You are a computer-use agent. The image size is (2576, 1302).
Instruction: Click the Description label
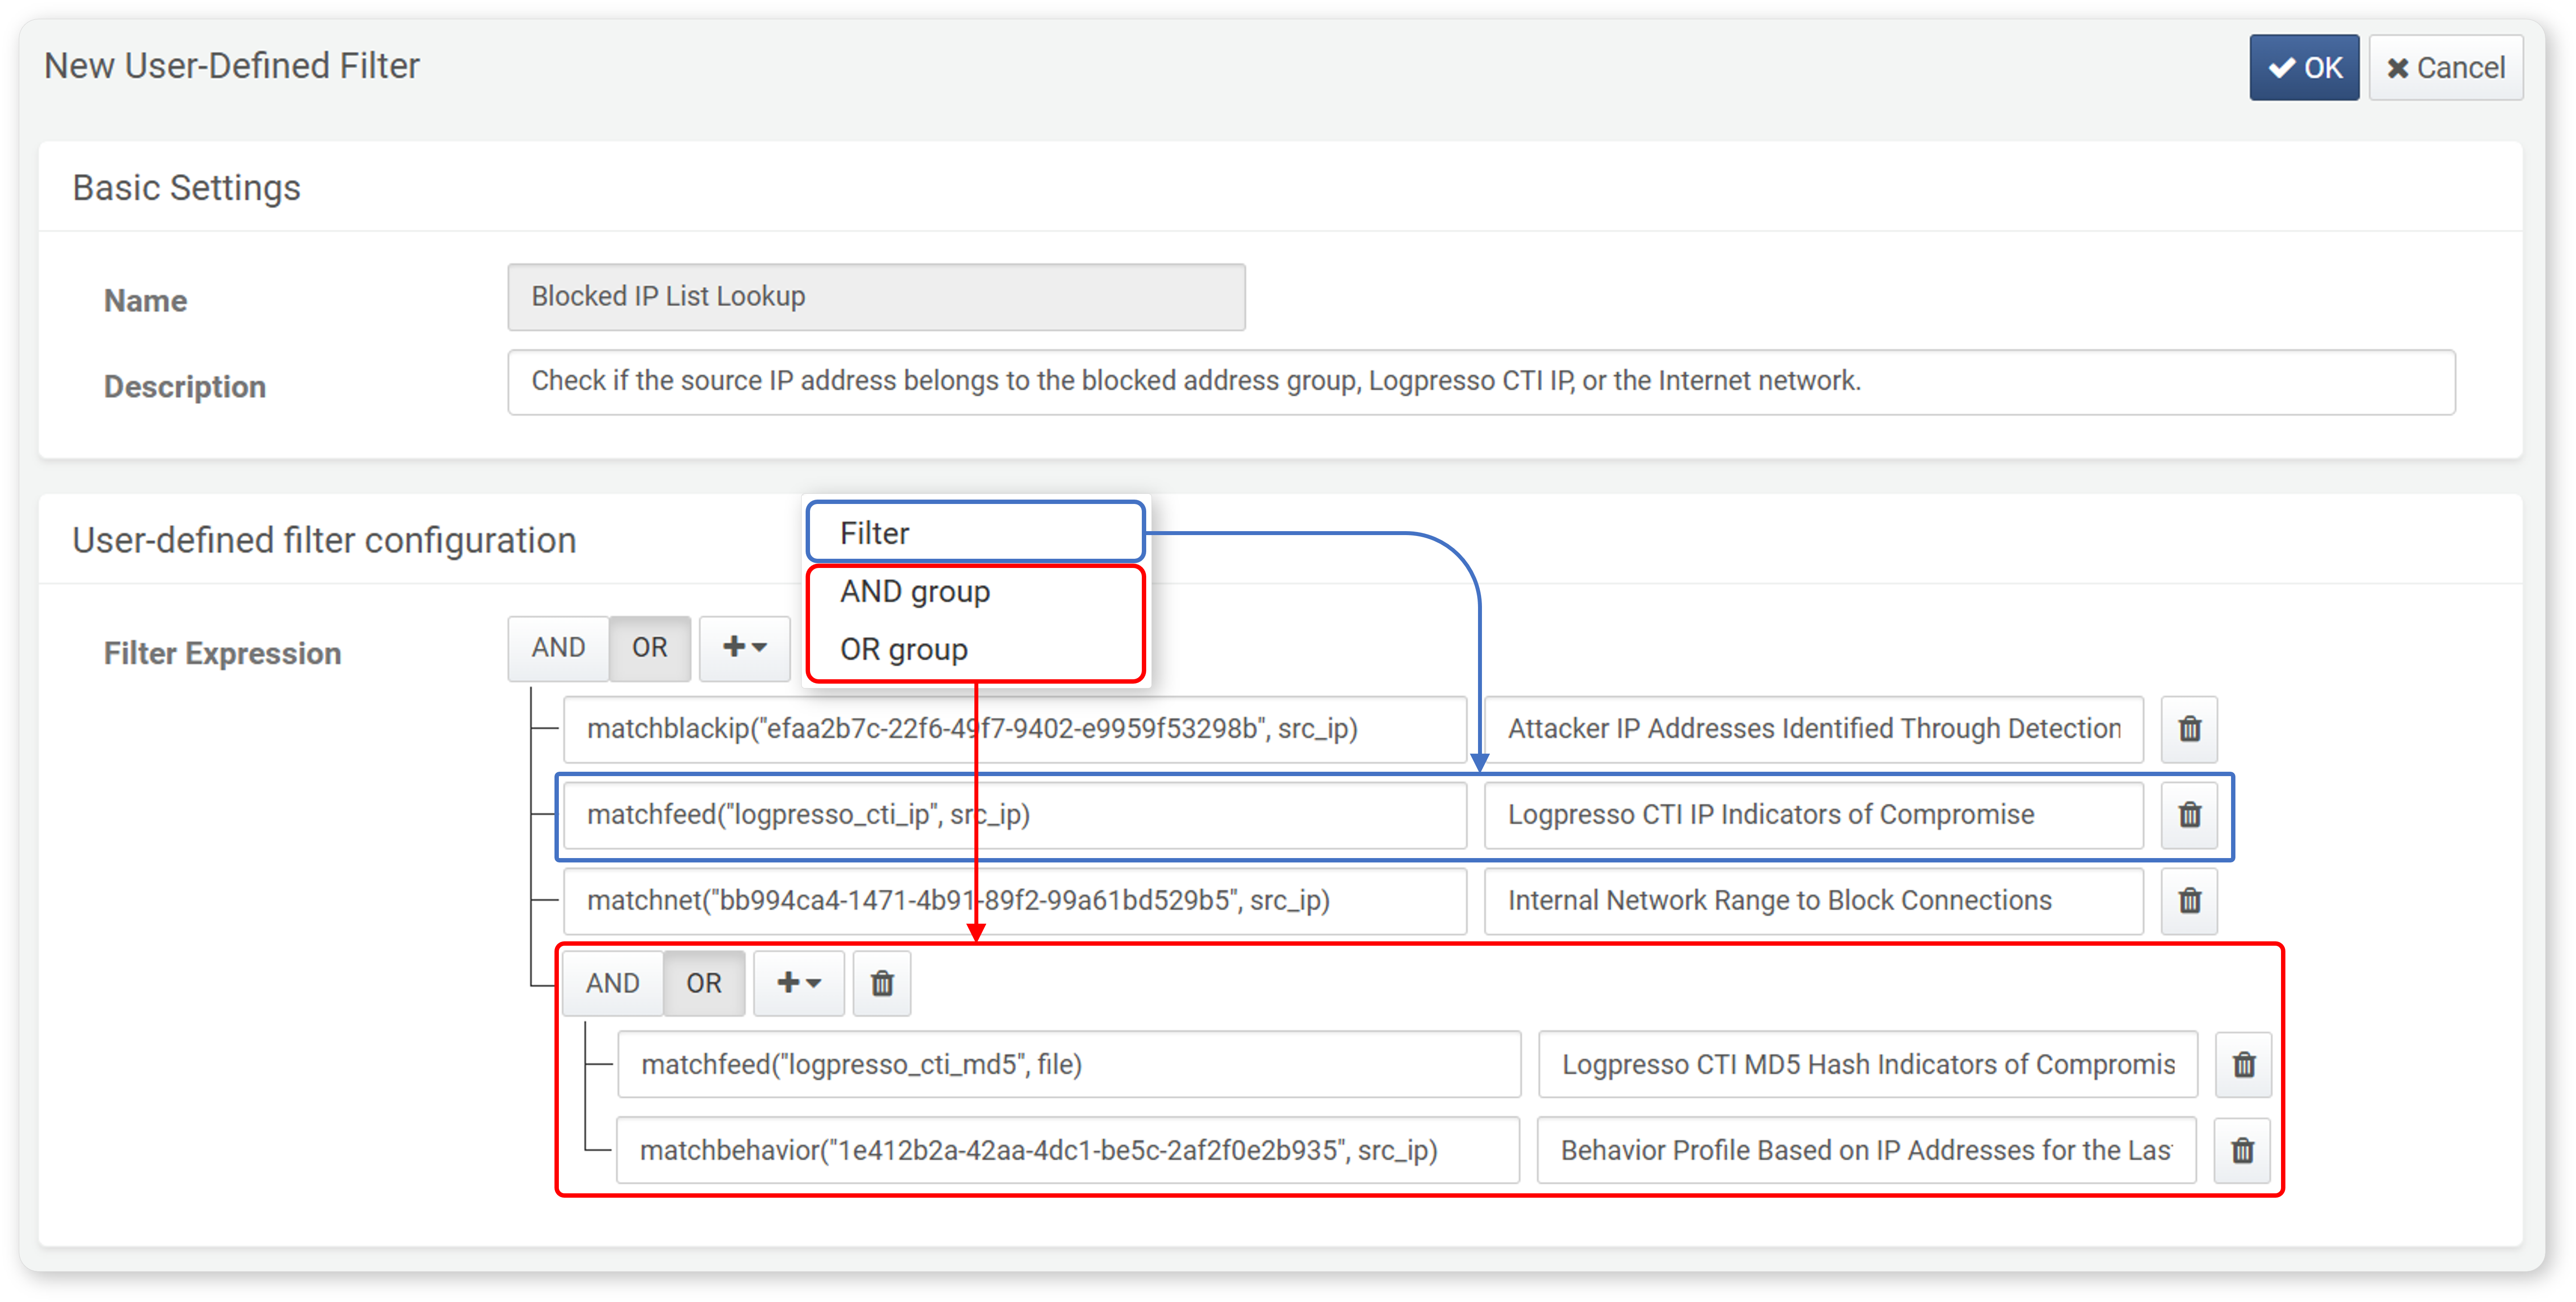point(184,387)
